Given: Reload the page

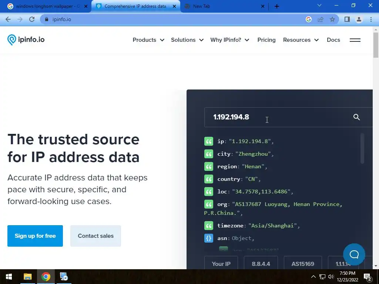Looking at the screenshot, I should (32, 19).
